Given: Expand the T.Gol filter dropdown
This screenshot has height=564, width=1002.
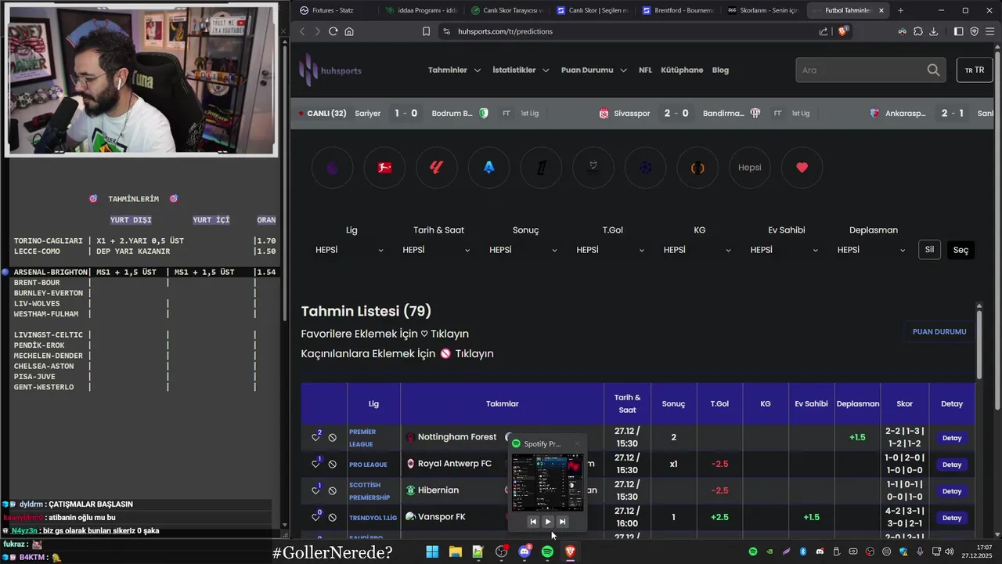Looking at the screenshot, I should tap(611, 250).
